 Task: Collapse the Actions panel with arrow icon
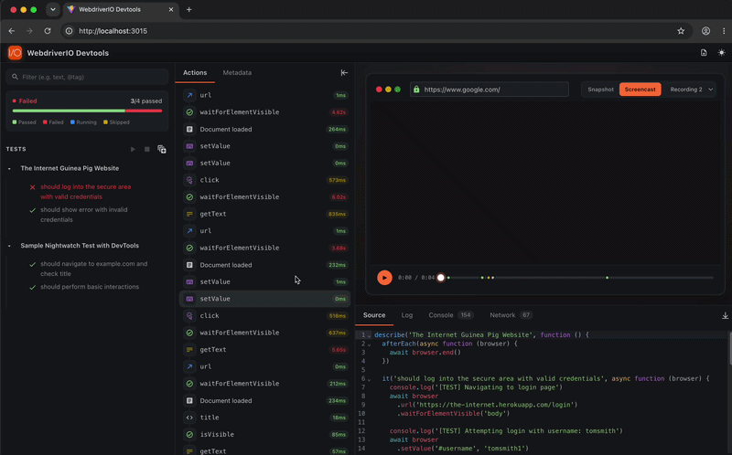pyautogui.click(x=344, y=73)
